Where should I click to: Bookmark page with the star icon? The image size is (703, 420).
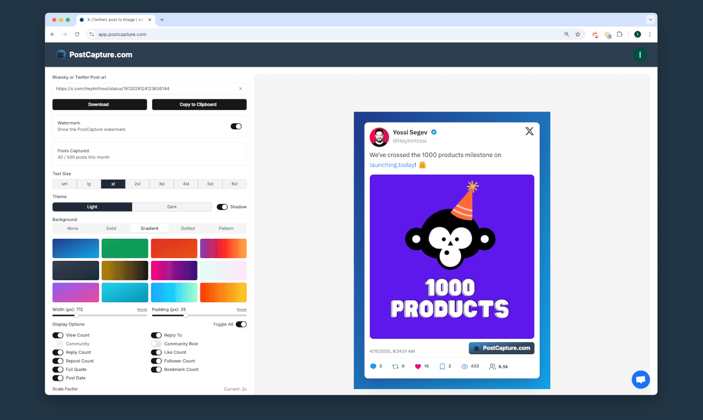578,34
